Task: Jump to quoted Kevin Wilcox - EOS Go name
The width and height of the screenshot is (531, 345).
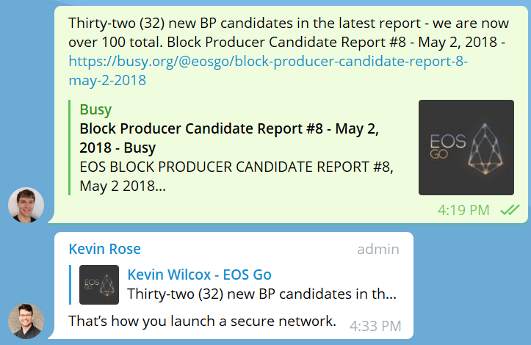Action: [x=200, y=275]
